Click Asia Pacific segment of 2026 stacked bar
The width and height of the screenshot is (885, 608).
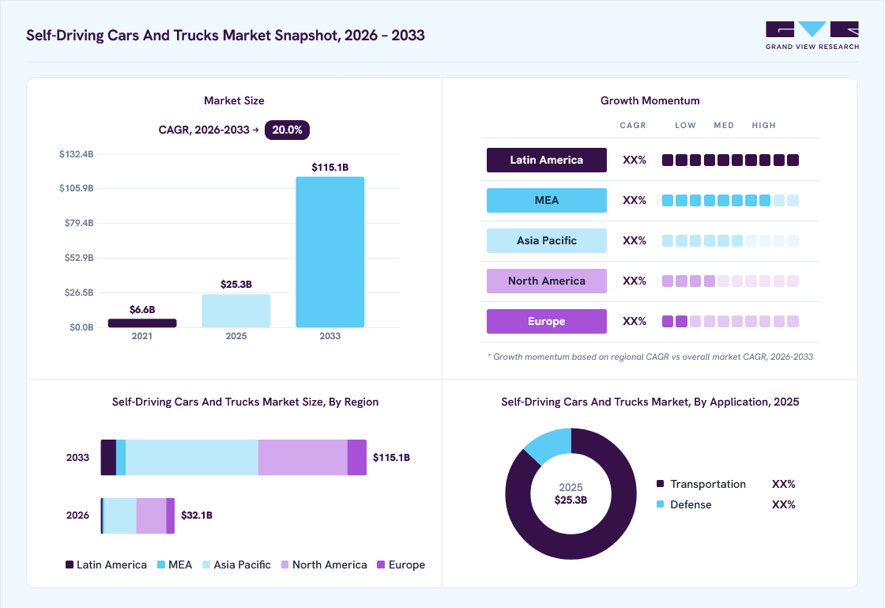[121, 515]
